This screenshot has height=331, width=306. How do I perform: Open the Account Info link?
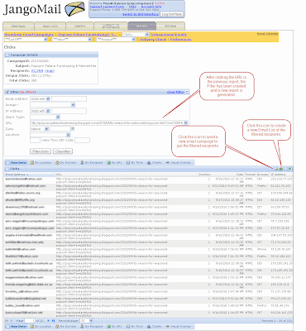pos(151,7)
